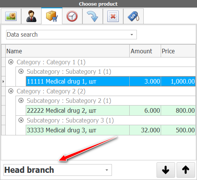Open the Head branch dropdown
Image resolution: width=197 pixels, height=180 pixels.
[x=57, y=170]
